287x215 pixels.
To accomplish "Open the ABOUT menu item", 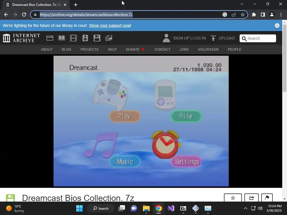I will 47,49.
